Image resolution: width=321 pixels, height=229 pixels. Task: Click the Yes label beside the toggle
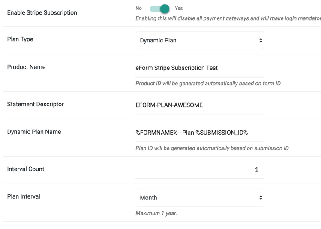(179, 9)
